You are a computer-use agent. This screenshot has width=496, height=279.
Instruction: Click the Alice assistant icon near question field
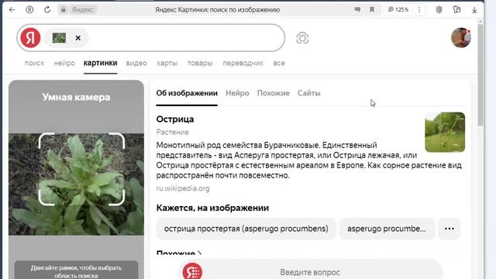tap(192, 271)
